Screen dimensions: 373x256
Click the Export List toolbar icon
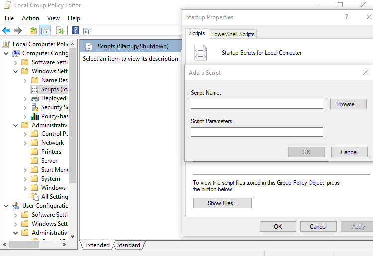click(60, 31)
